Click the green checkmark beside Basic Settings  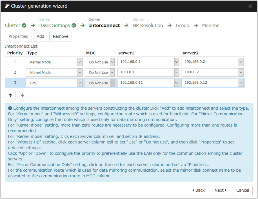click(x=74, y=25)
